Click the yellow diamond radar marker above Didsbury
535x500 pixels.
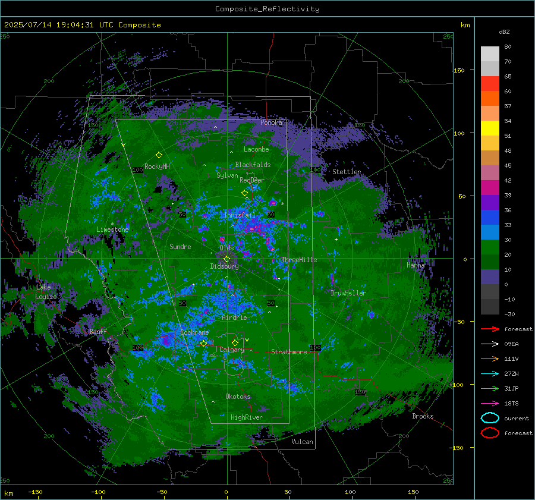(x=226, y=259)
